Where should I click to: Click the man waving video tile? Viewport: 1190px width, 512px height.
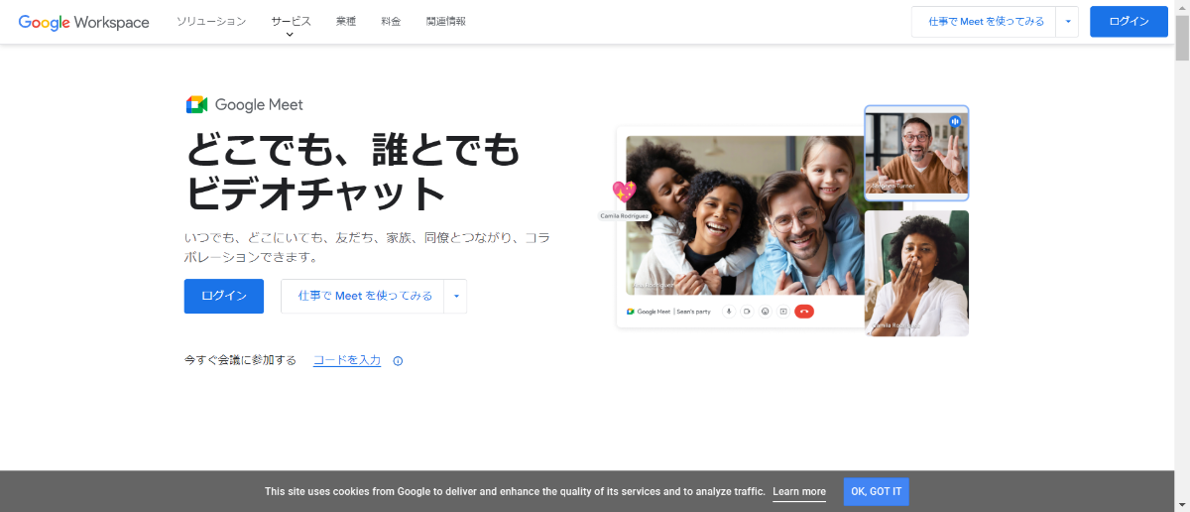(916, 153)
